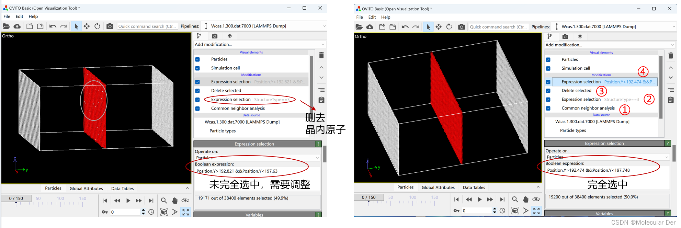The height and width of the screenshot is (228, 681).
Task: Toggle Common neighbor analysis checkbox in left window
Action: 197,109
